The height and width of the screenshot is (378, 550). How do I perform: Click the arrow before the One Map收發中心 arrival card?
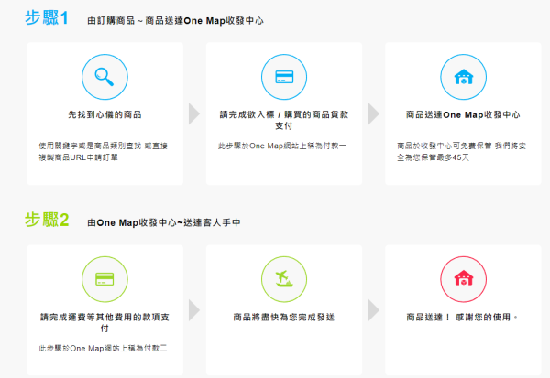click(x=373, y=113)
